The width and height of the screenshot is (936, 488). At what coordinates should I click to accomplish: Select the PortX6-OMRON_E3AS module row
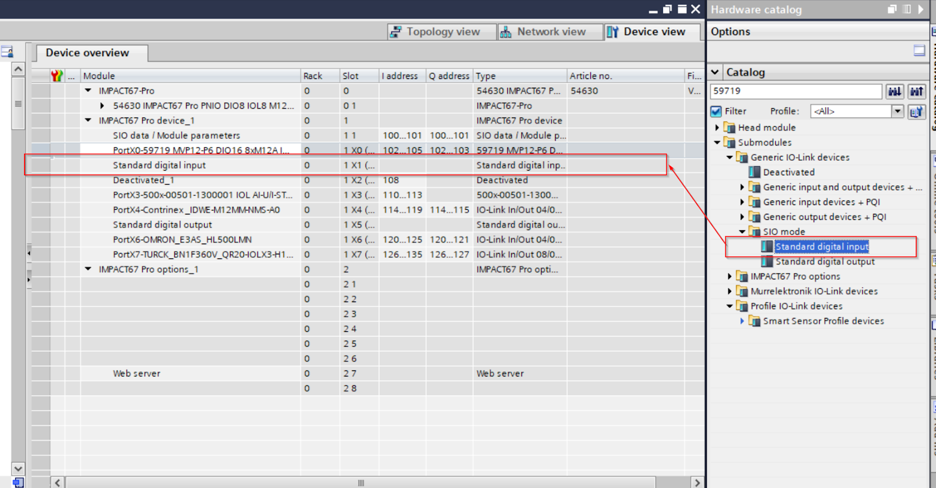point(367,240)
